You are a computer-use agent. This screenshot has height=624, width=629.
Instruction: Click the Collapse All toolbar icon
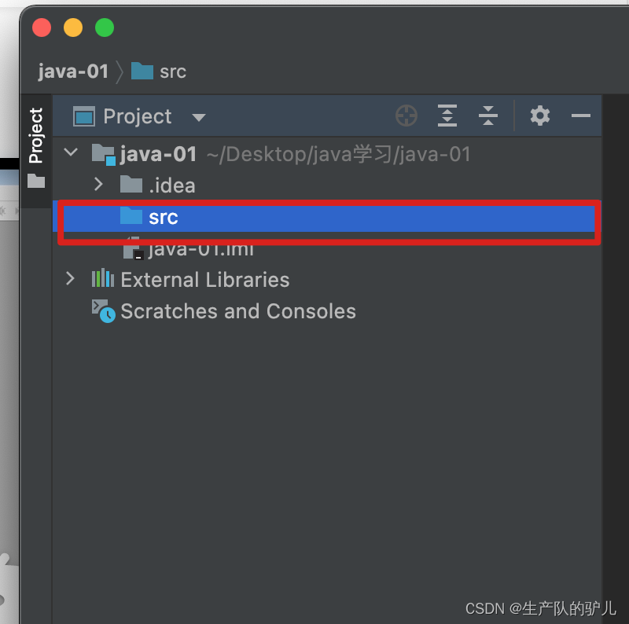[x=487, y=116]
